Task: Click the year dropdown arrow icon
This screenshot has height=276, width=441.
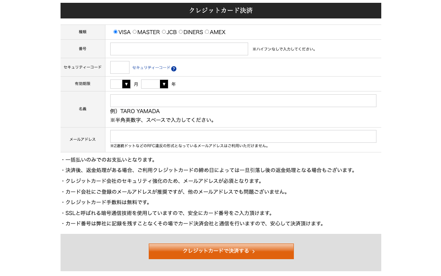Action: pos(164,84)
